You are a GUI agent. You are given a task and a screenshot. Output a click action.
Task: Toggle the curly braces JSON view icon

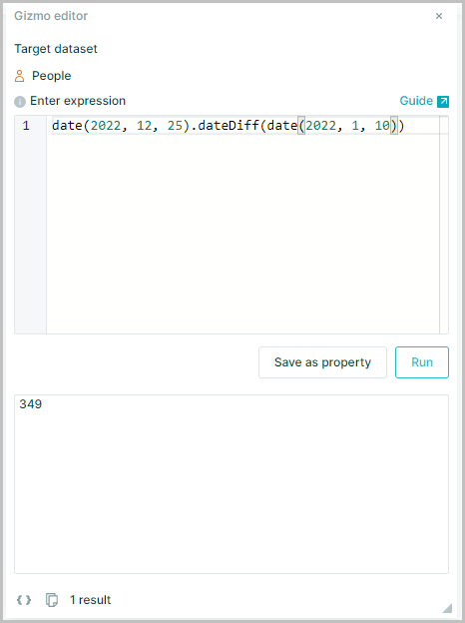tap(24, 600)
